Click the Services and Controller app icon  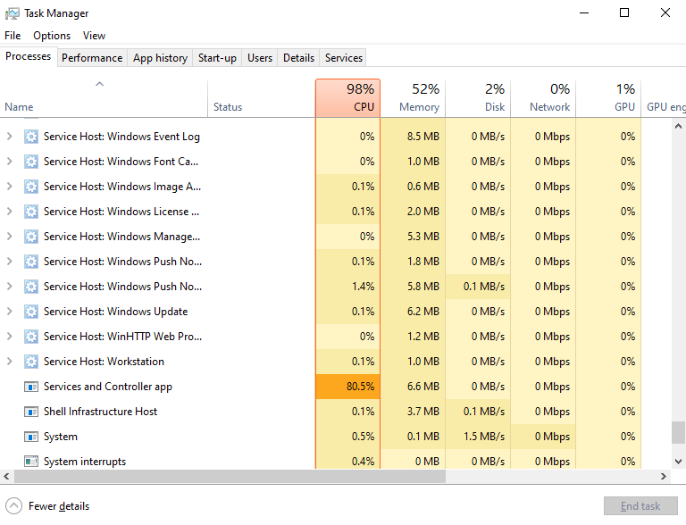30,387
